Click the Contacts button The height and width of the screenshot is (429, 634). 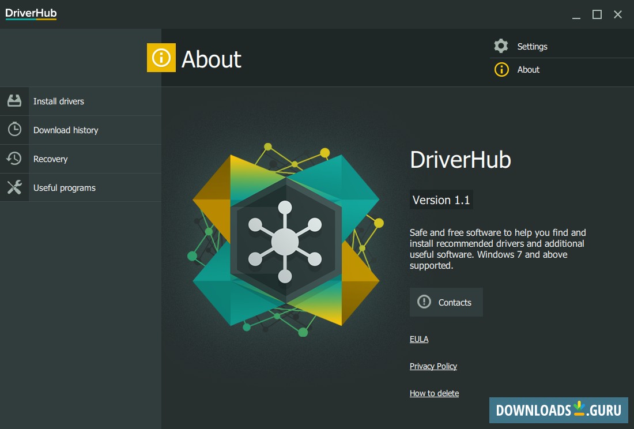point(446,302)
